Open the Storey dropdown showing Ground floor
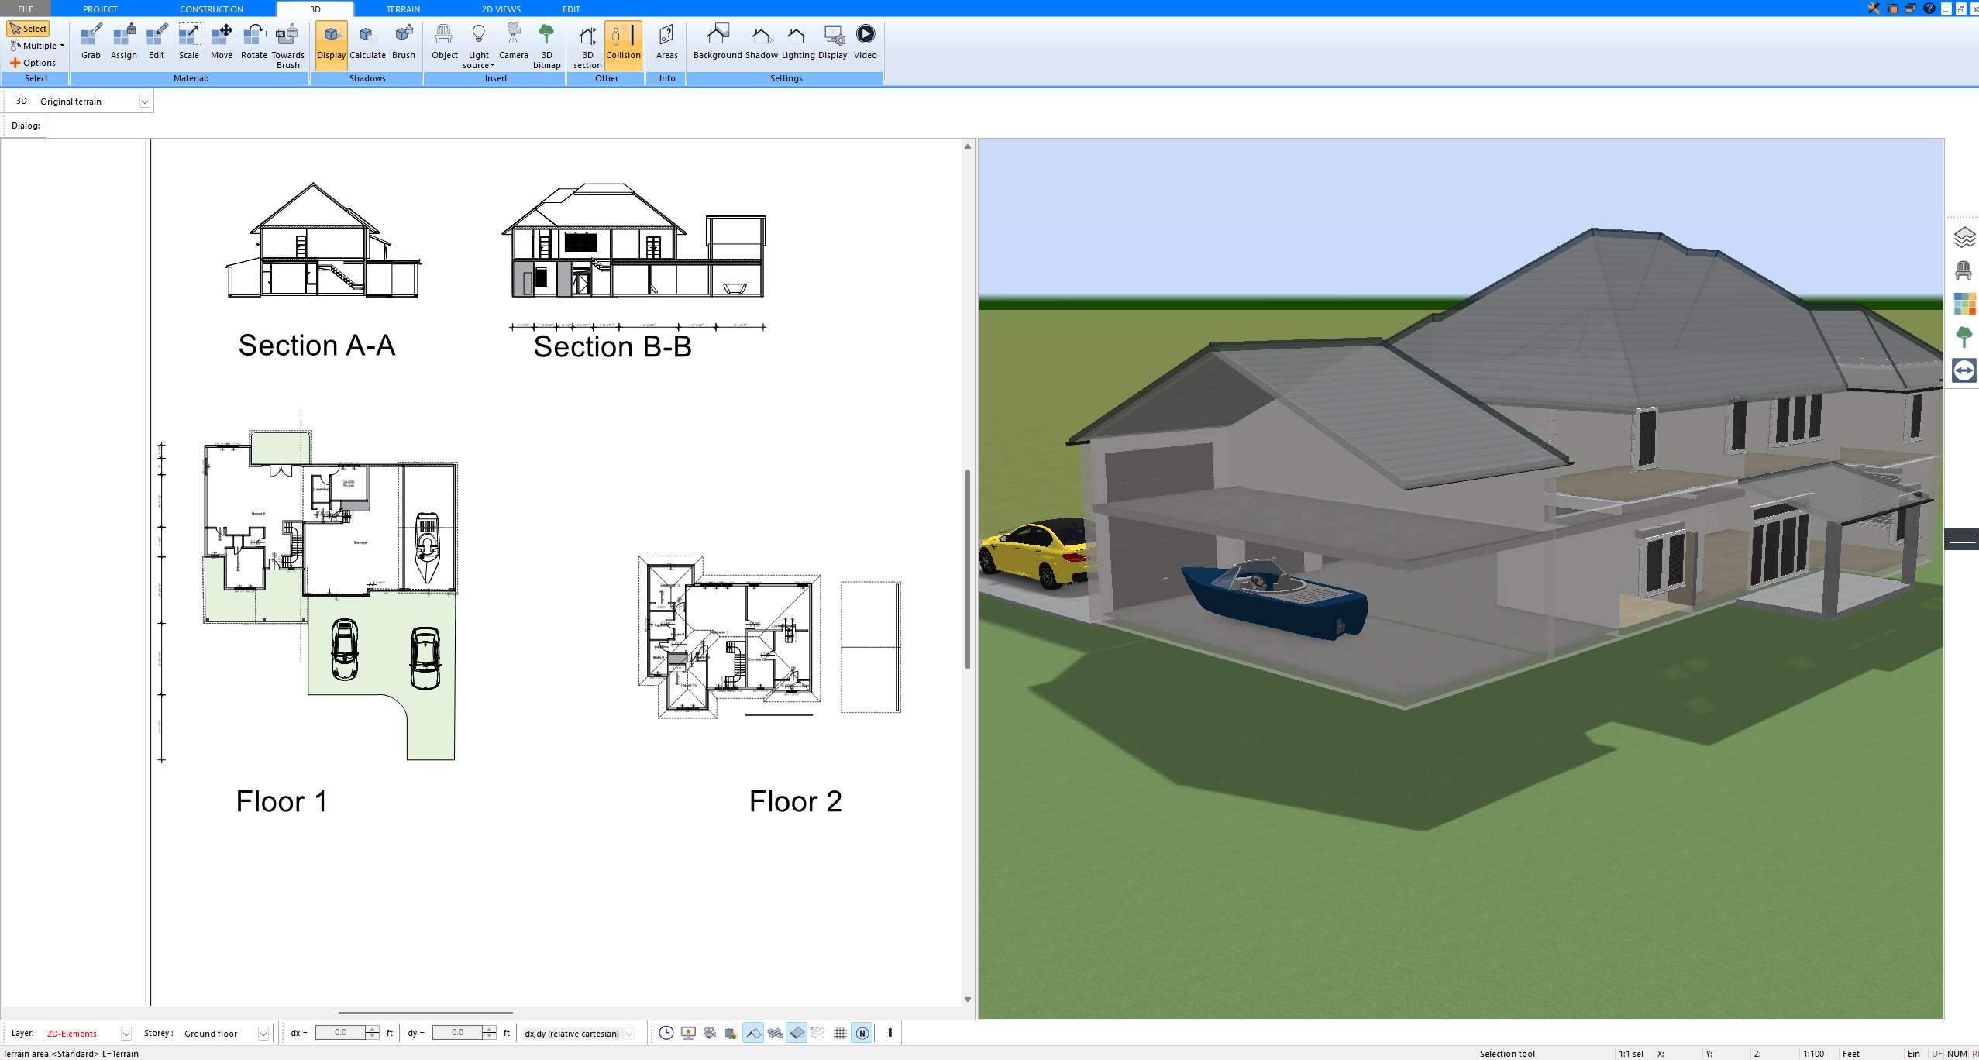The image size is (1979, 1060). [262, 1033]
